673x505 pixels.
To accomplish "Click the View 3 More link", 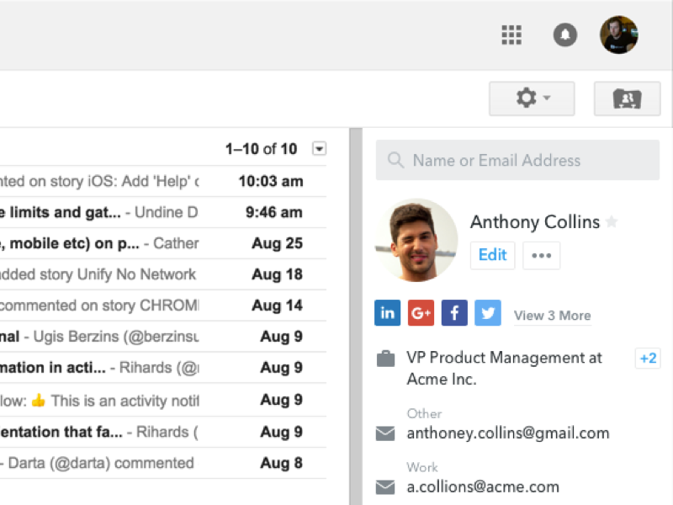I will (x=552, y=316).
